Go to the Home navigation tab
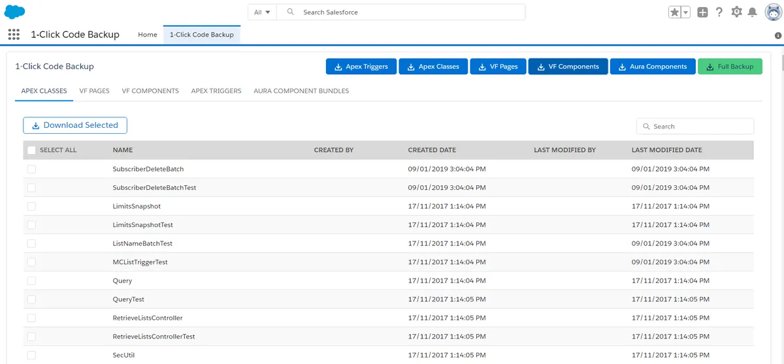 pos(148,35)
